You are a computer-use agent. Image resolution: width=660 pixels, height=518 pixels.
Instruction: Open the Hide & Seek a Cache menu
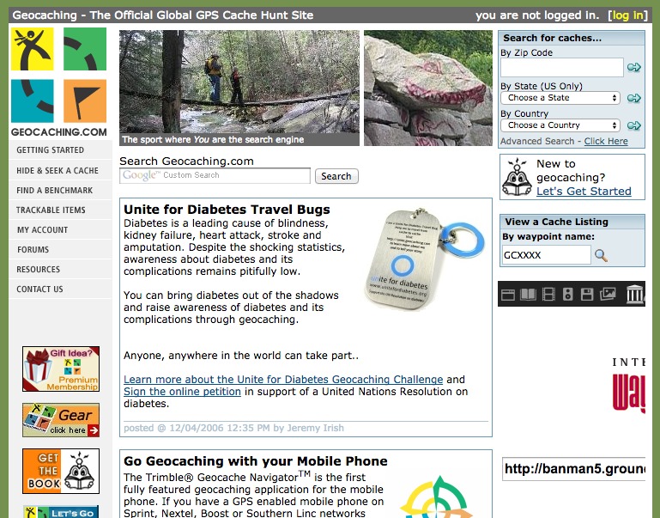click(x=58, y=171)
